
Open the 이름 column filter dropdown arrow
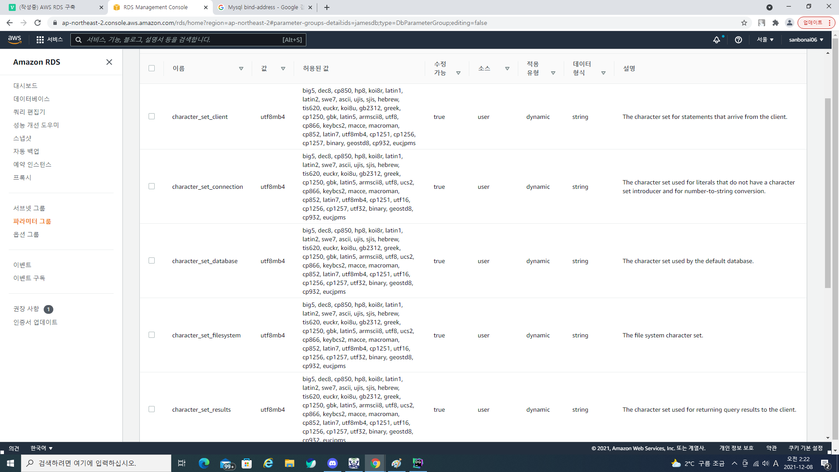tap(241, 69)
